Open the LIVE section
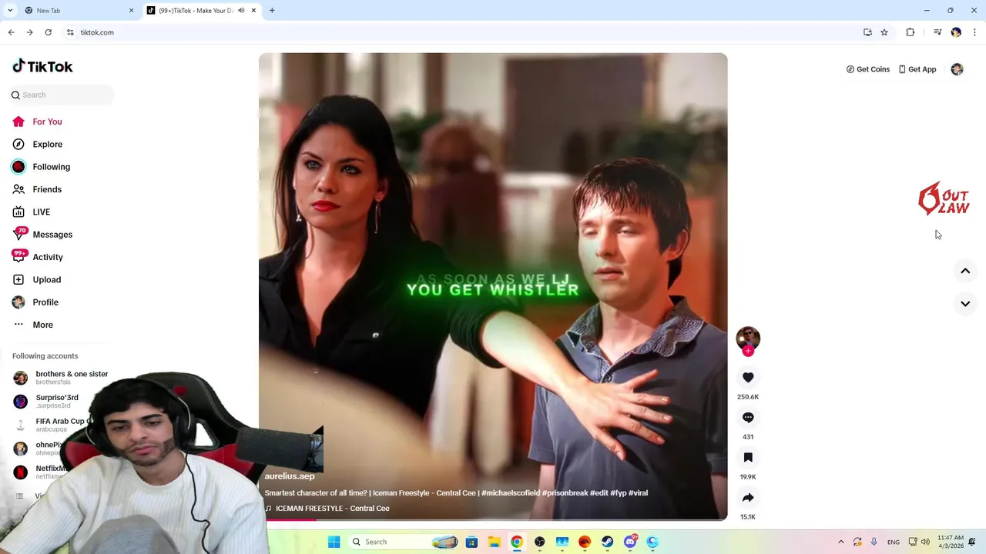This screenshot has width=986, height=554. click(x=31, y=212)
